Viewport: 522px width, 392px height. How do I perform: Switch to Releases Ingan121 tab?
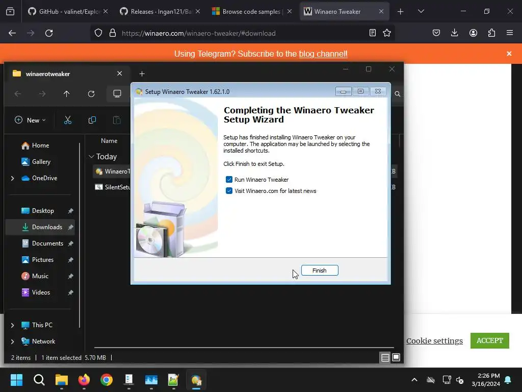click(x=160, y=11)
